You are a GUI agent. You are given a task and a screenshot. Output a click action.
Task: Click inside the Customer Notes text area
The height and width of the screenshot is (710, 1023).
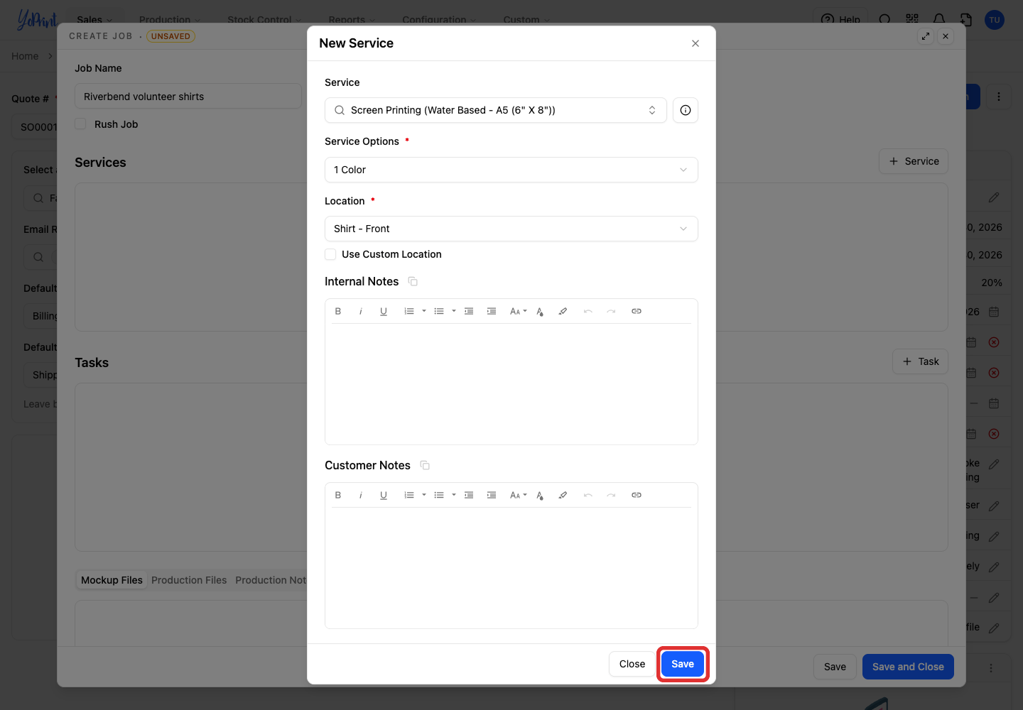pyautogui.click(x=511, y=567)
